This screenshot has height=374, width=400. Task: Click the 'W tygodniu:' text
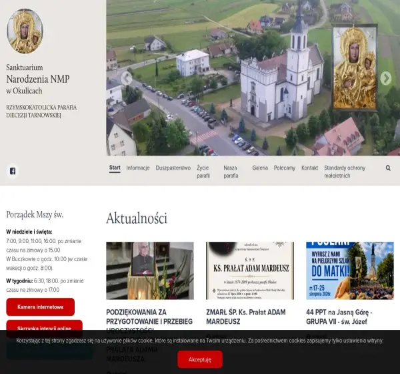click(19, 281)
